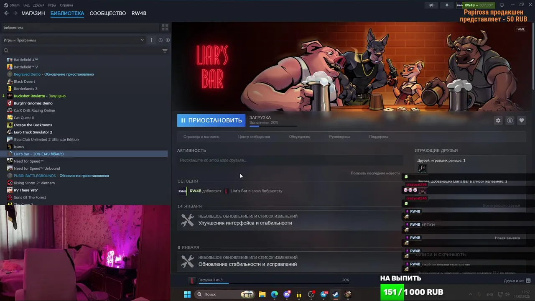Open Обсуждения link
535x301 pixels.
299,137
